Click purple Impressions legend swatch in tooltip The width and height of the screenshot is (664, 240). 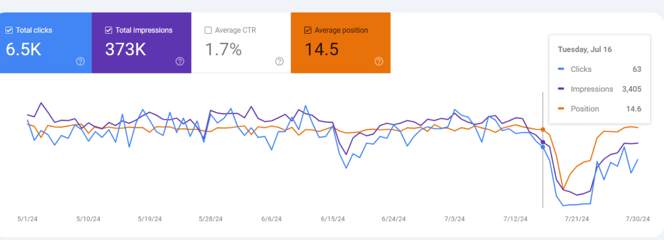click(x=562, y=89)
